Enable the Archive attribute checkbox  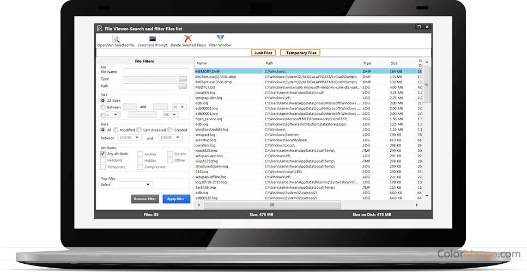pyautogui.click(x=140, y=154)
